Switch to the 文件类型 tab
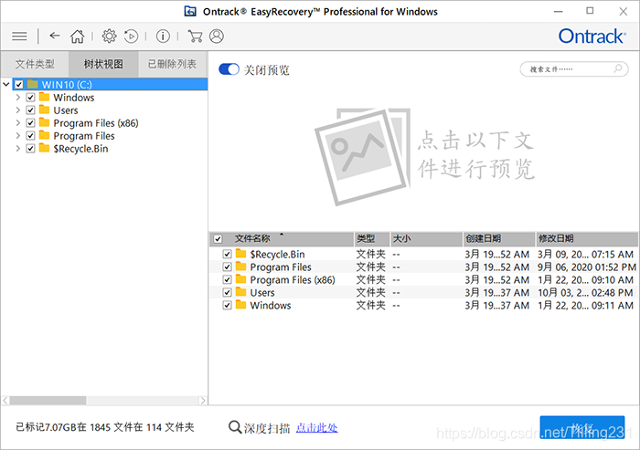The width and height of the screenshot is (640, 450). coord(35,64)
